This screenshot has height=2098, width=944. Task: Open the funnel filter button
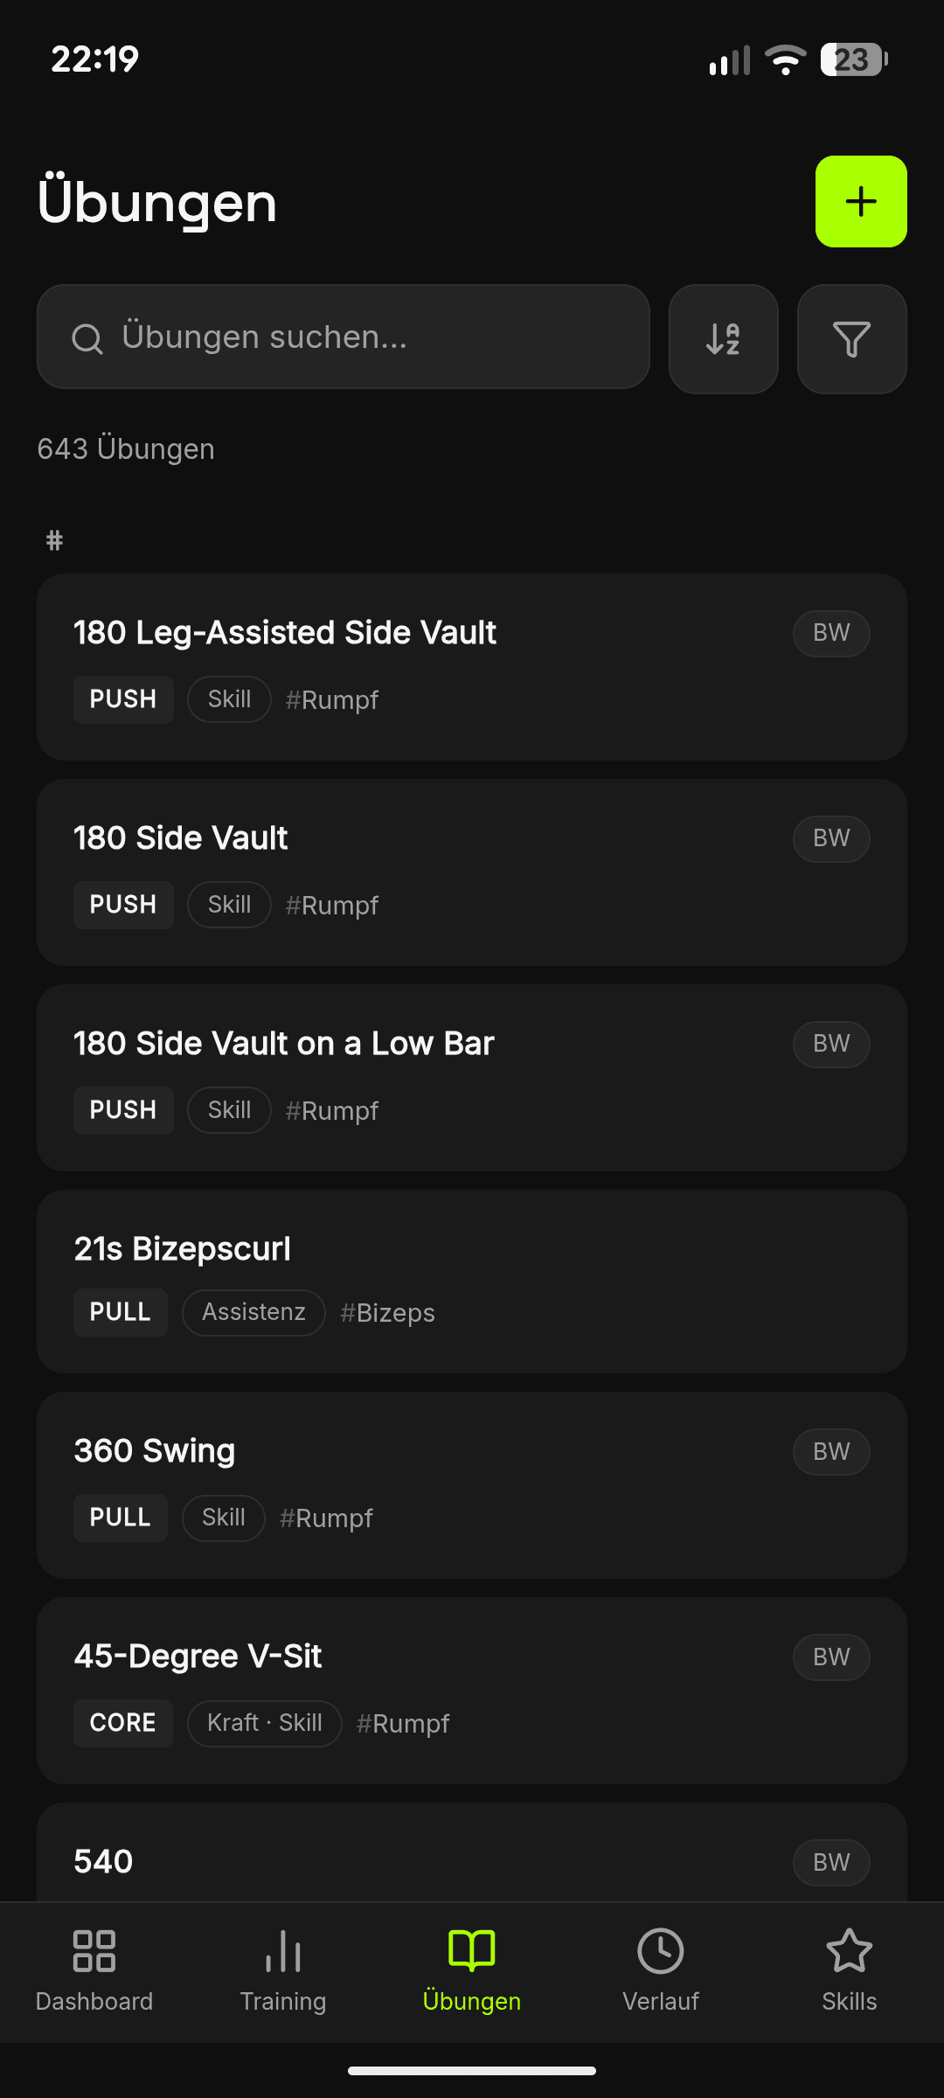click(x=852, y=338)
